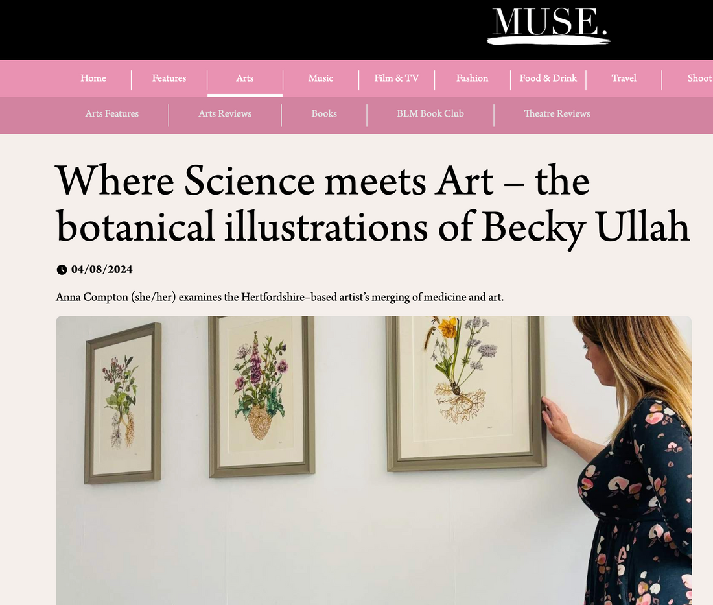The width and height of the screenshot is (713, 605).
Task: Click the clock icon beside the date
Action: [x=62, y=270]
